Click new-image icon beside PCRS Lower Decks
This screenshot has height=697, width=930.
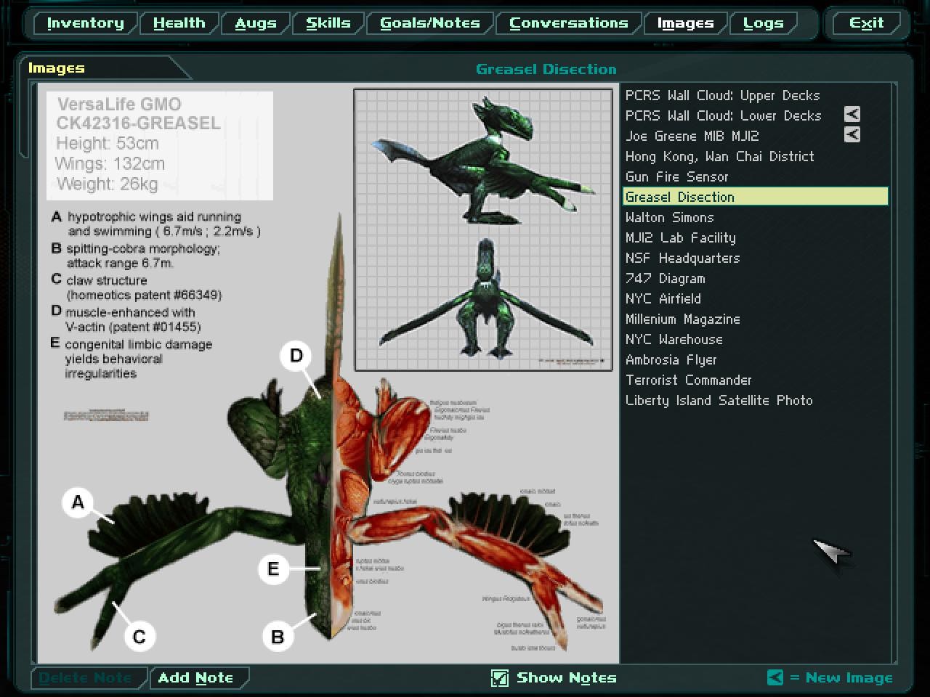852,115
